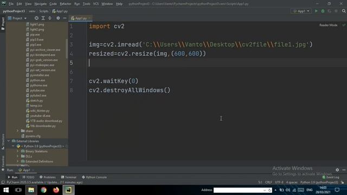This screenshot has height=195, width=347.
Task: Open the Event Log
Action: [x=331, y=177]
